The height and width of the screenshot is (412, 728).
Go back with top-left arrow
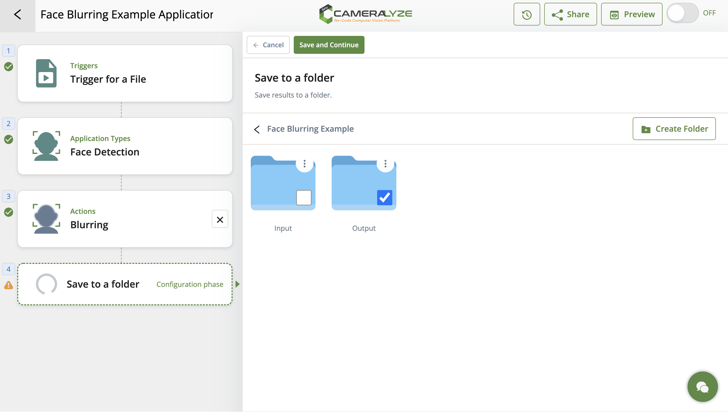pos(17,14)
